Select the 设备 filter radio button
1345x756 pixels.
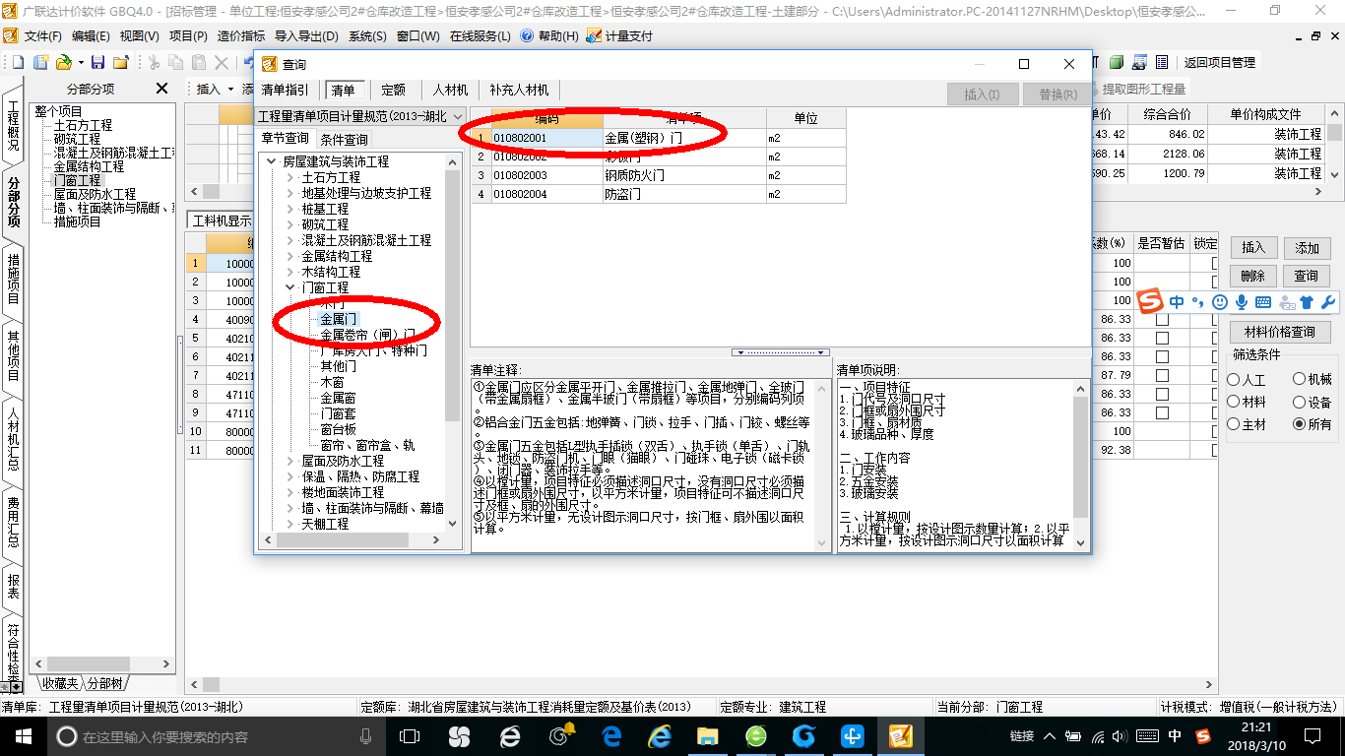1300,402
